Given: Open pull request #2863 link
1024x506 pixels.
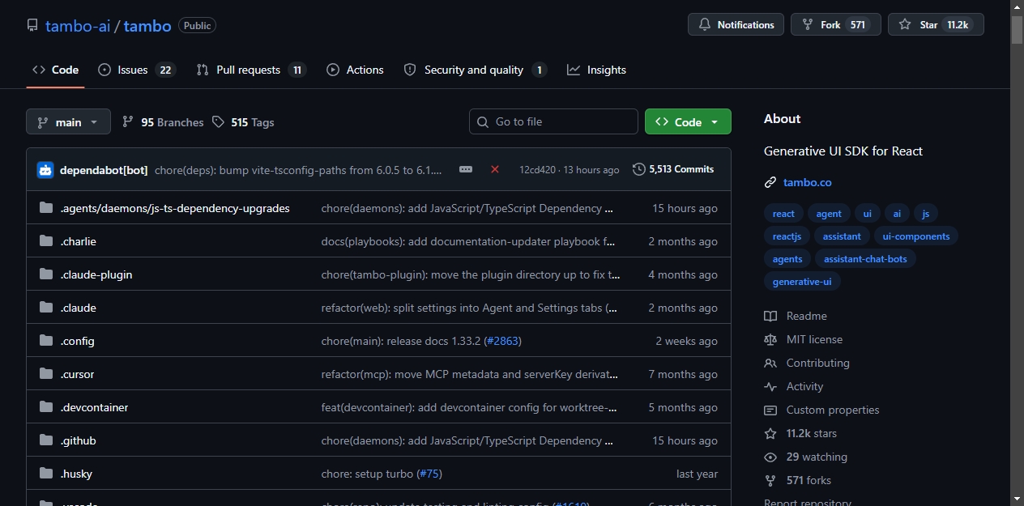Looking at the screenshot, I should tap(501, 341).
